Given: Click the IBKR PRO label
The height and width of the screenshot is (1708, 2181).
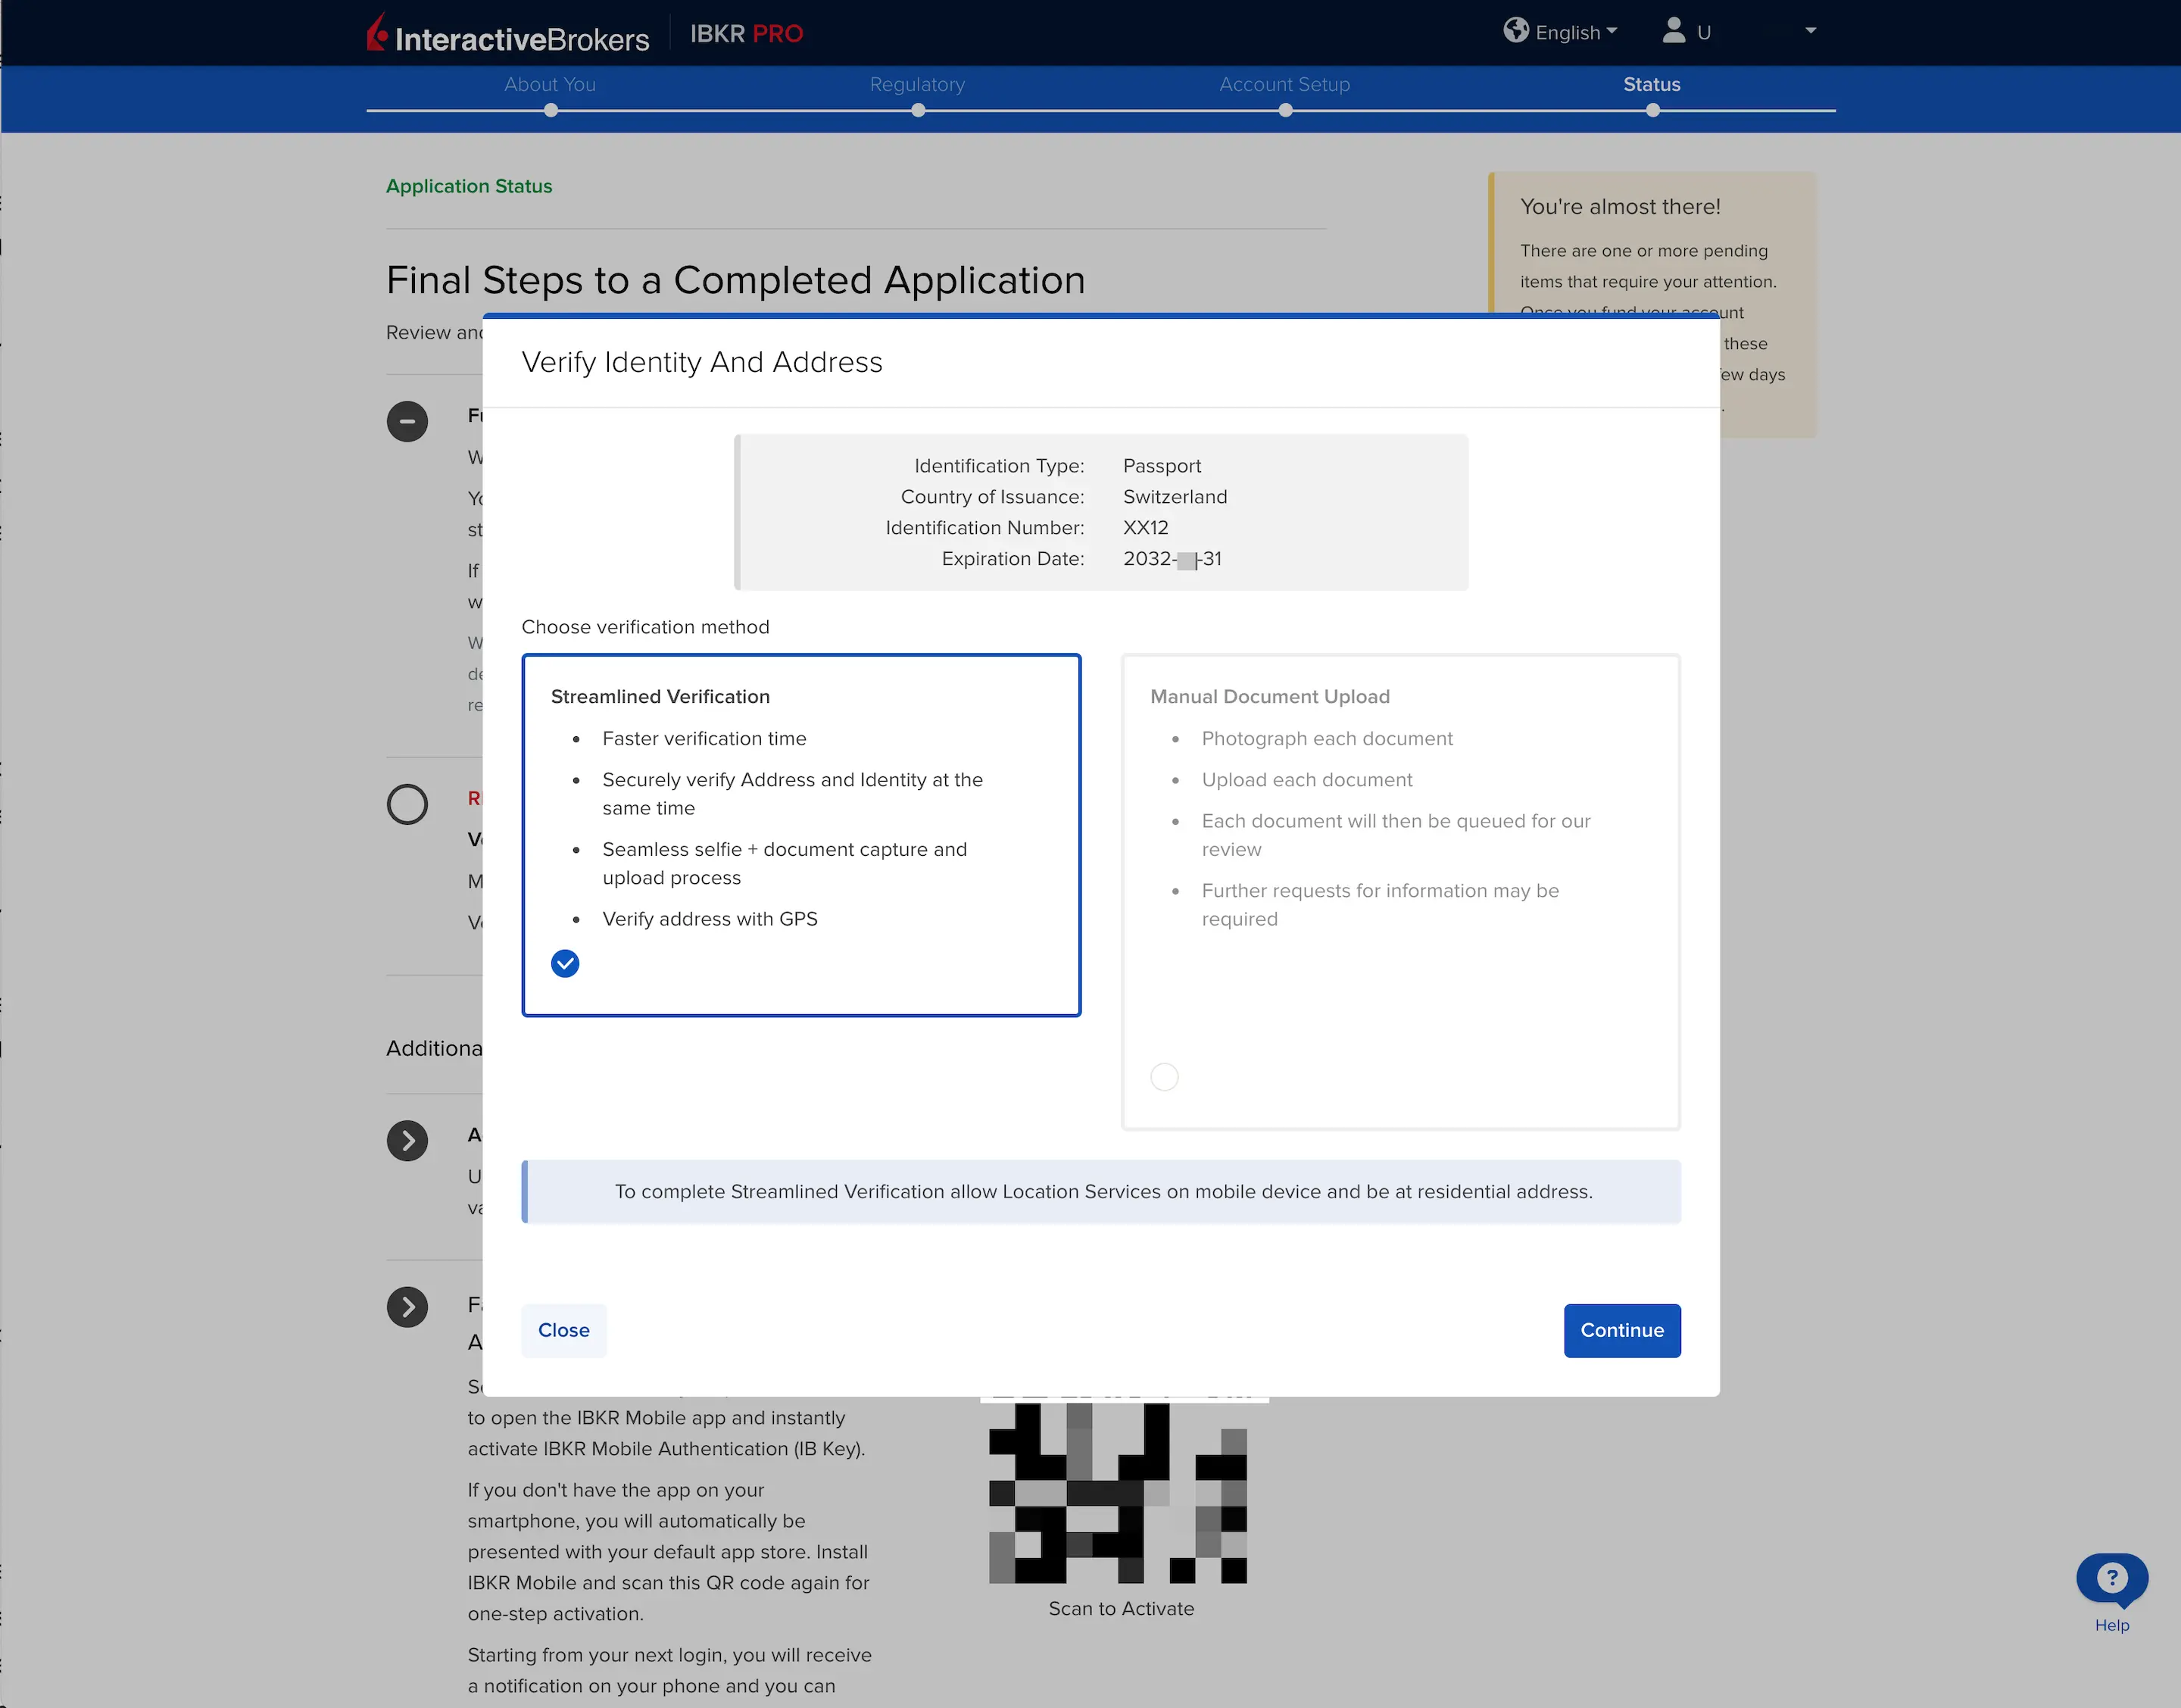Looking at the screenshot, I should (746, 33).
